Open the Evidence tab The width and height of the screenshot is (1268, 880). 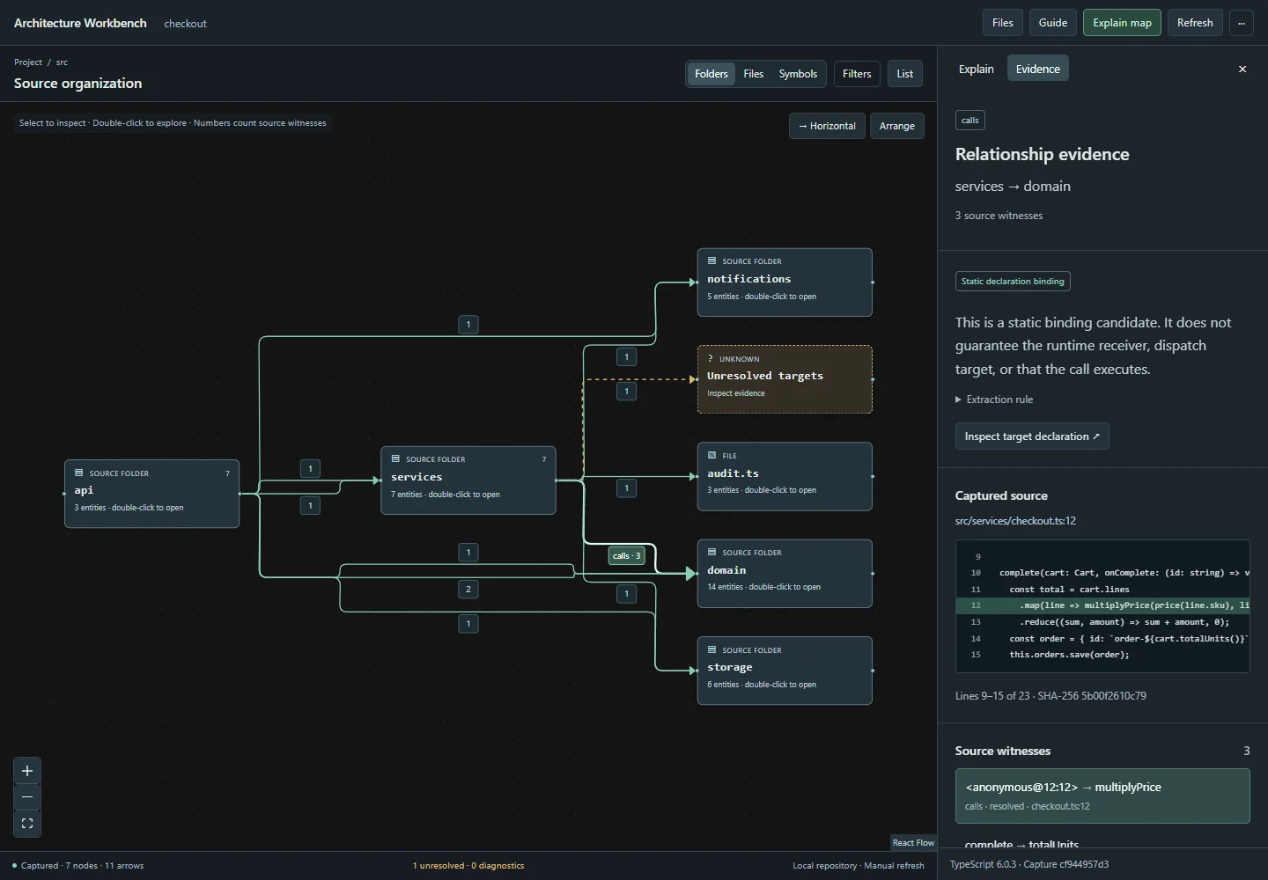click(1037, 69)
